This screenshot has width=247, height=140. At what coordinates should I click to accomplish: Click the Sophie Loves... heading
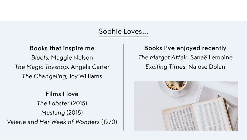124,32
